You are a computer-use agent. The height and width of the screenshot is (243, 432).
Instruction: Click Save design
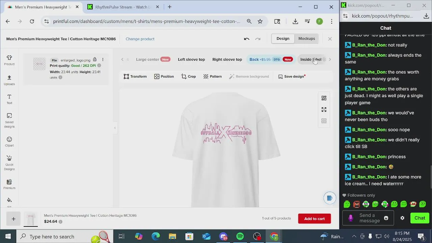tap(291, 77)
